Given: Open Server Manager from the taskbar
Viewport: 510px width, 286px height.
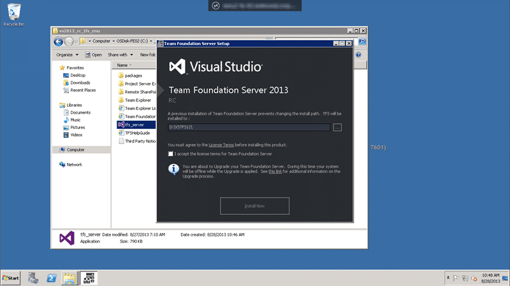Looking at the screenshot, I should [x=33, y=278].
